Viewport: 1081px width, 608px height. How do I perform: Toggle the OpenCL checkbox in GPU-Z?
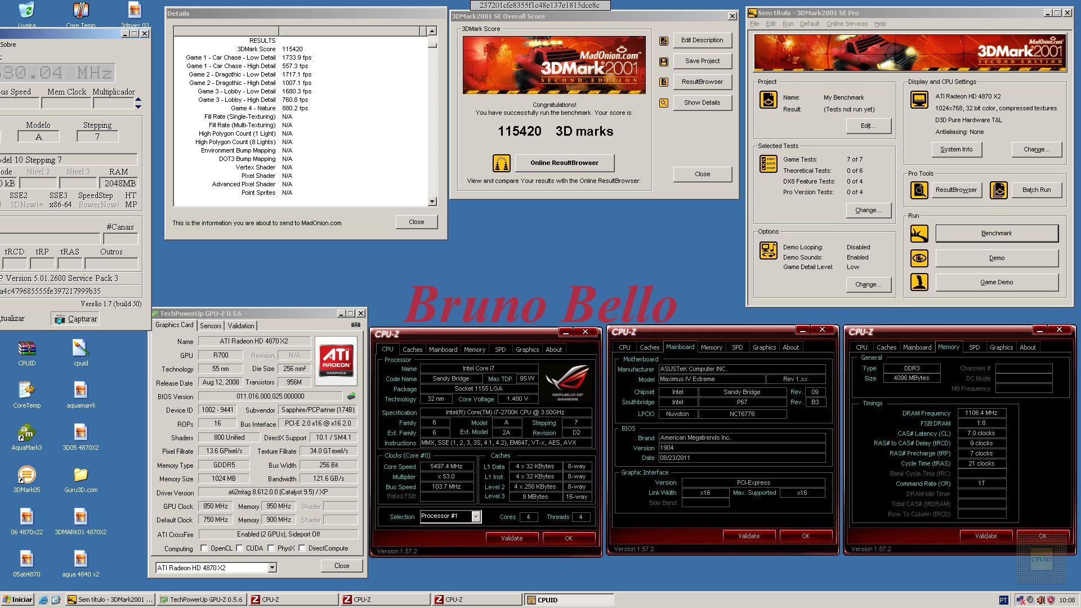point(204,548)
